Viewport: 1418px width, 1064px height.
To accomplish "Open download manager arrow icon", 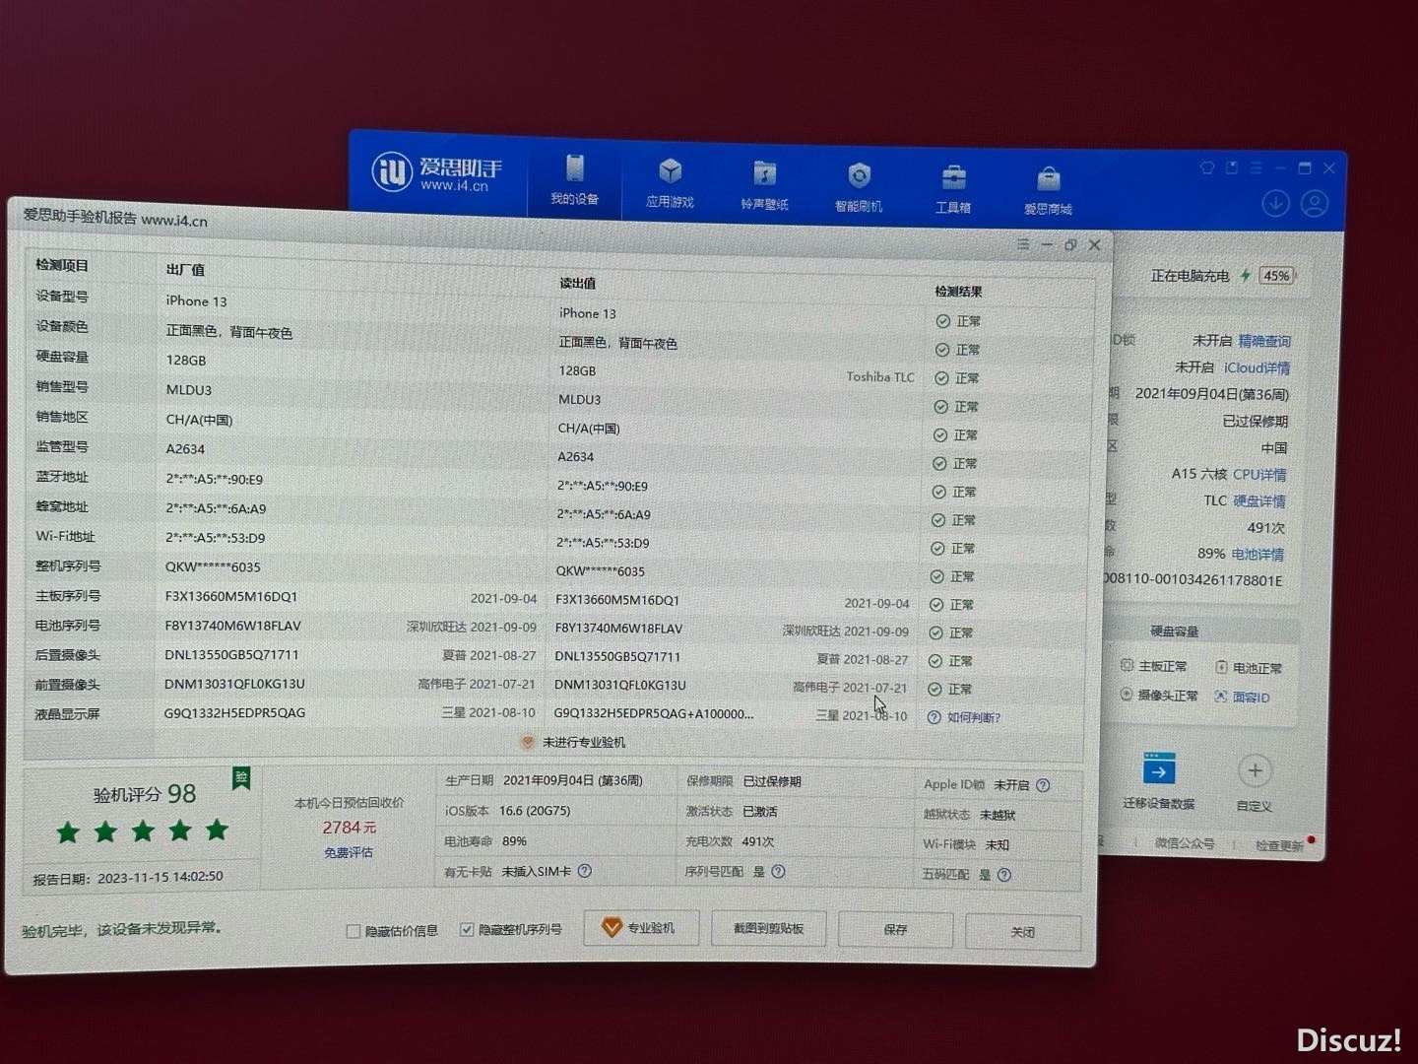I will click(x=1275, y=203).
